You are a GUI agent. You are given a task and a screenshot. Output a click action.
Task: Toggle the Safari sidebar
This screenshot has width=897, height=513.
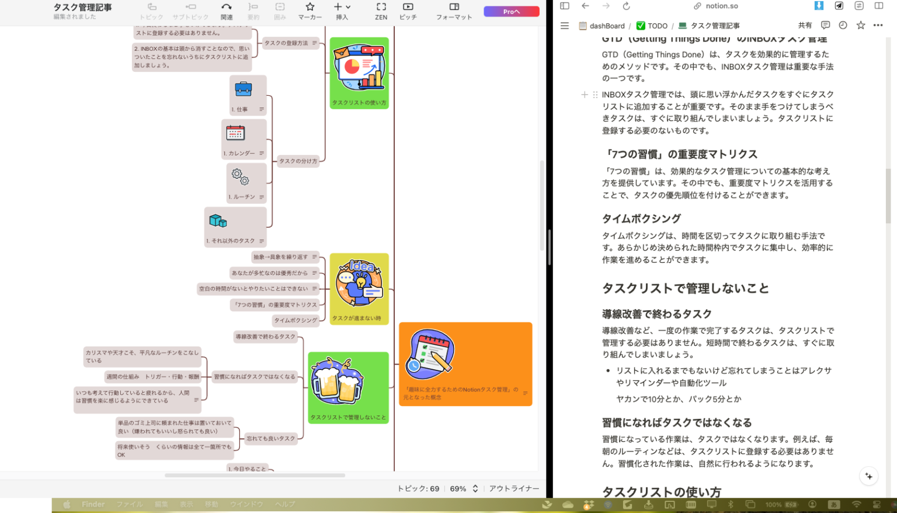(x=564, y=6)
